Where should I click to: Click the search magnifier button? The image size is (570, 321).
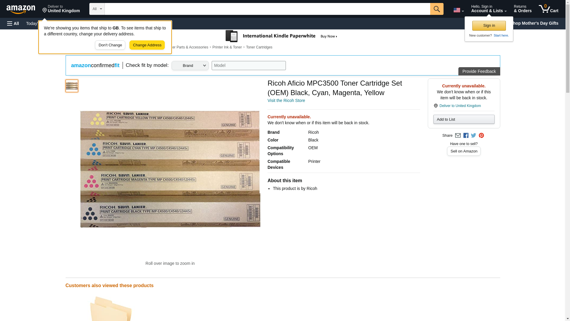click(436, 9)
